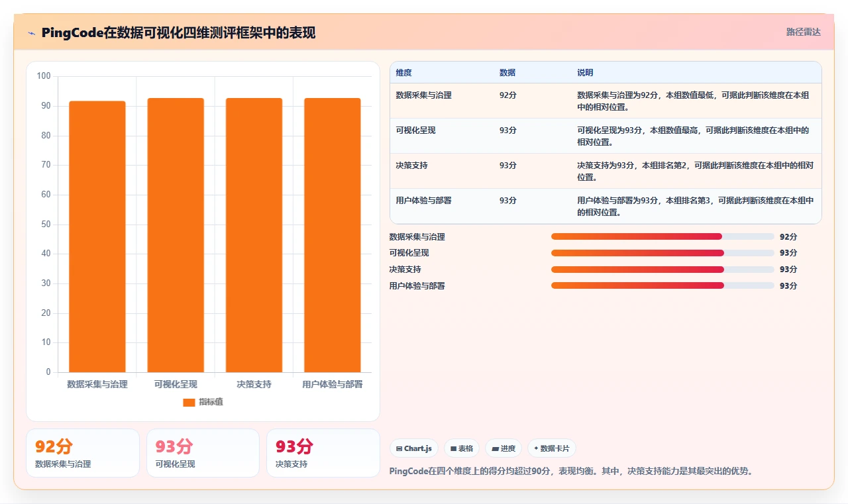Click the description mentioning 本组排名第2
This screenshot has width=848, height=504.
pos(695,171)
